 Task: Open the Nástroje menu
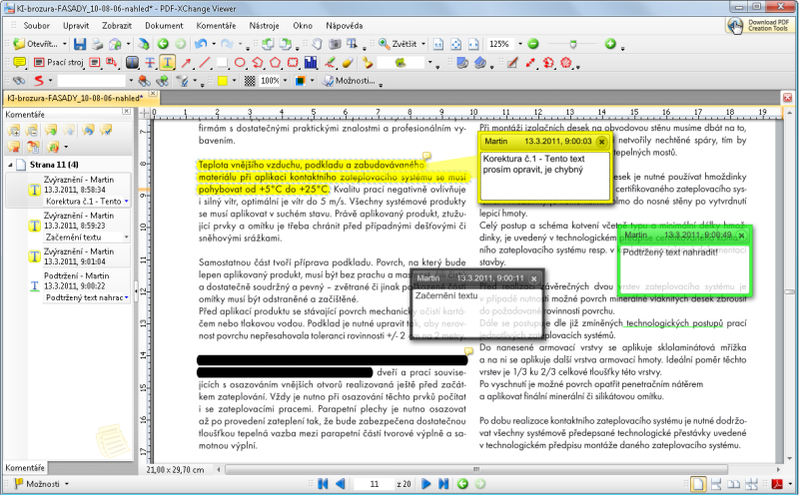pos(264,26)
